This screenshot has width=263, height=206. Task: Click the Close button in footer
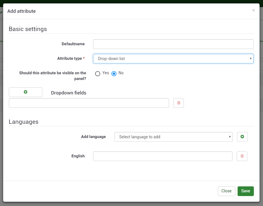[x=226, y=191]
